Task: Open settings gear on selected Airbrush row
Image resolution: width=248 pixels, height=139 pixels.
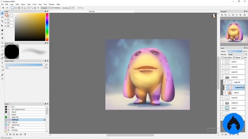Action: tap(45, 120)
